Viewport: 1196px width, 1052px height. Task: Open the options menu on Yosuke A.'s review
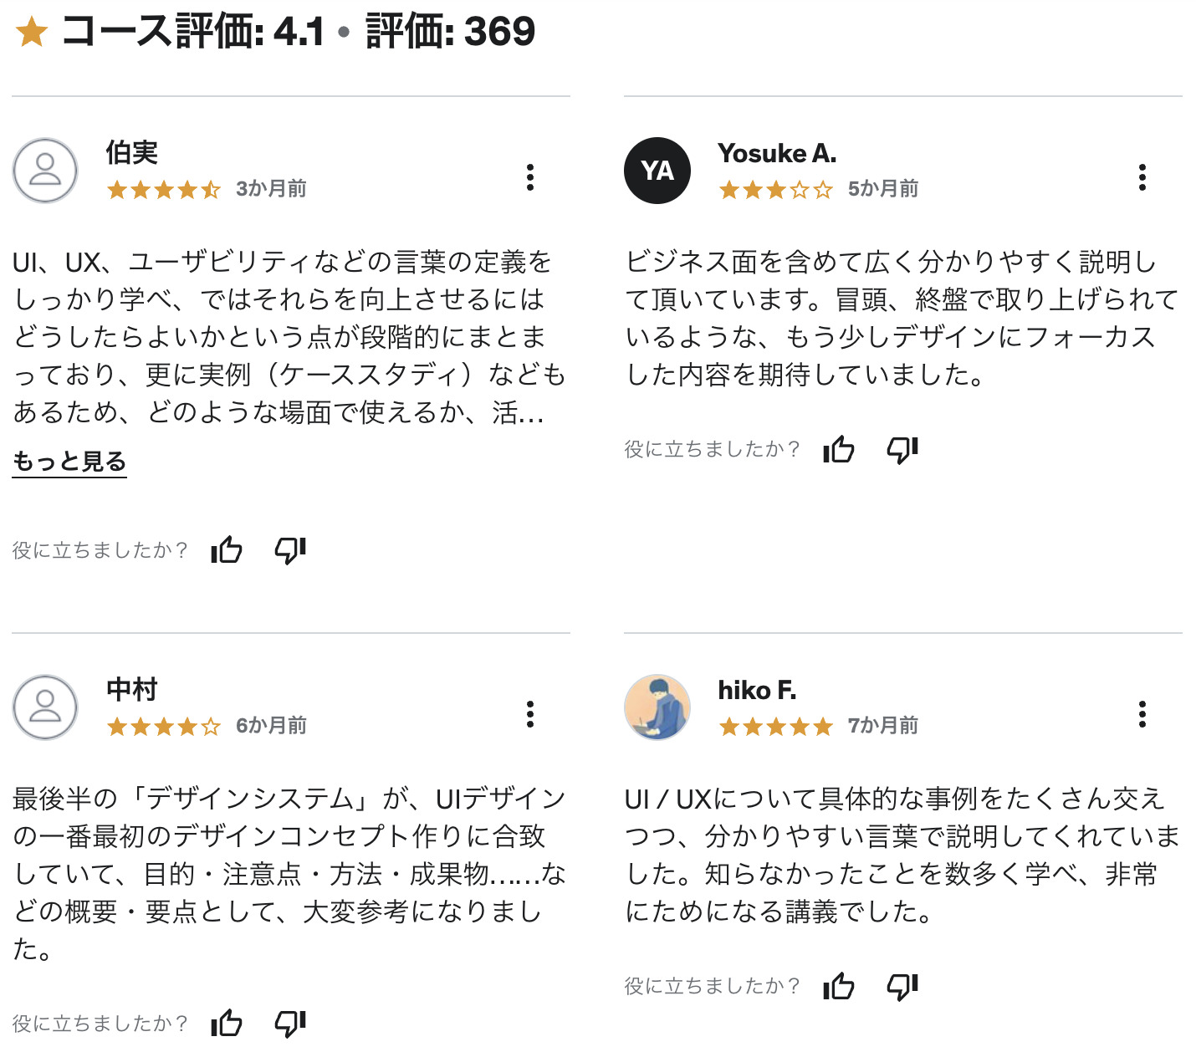point(1142,178)
